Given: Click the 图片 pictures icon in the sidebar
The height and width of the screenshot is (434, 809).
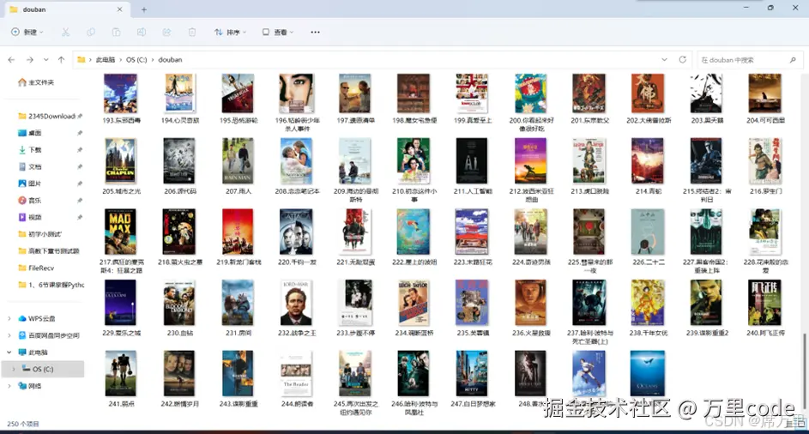Looking at the screenshot, I should point(22,184).
